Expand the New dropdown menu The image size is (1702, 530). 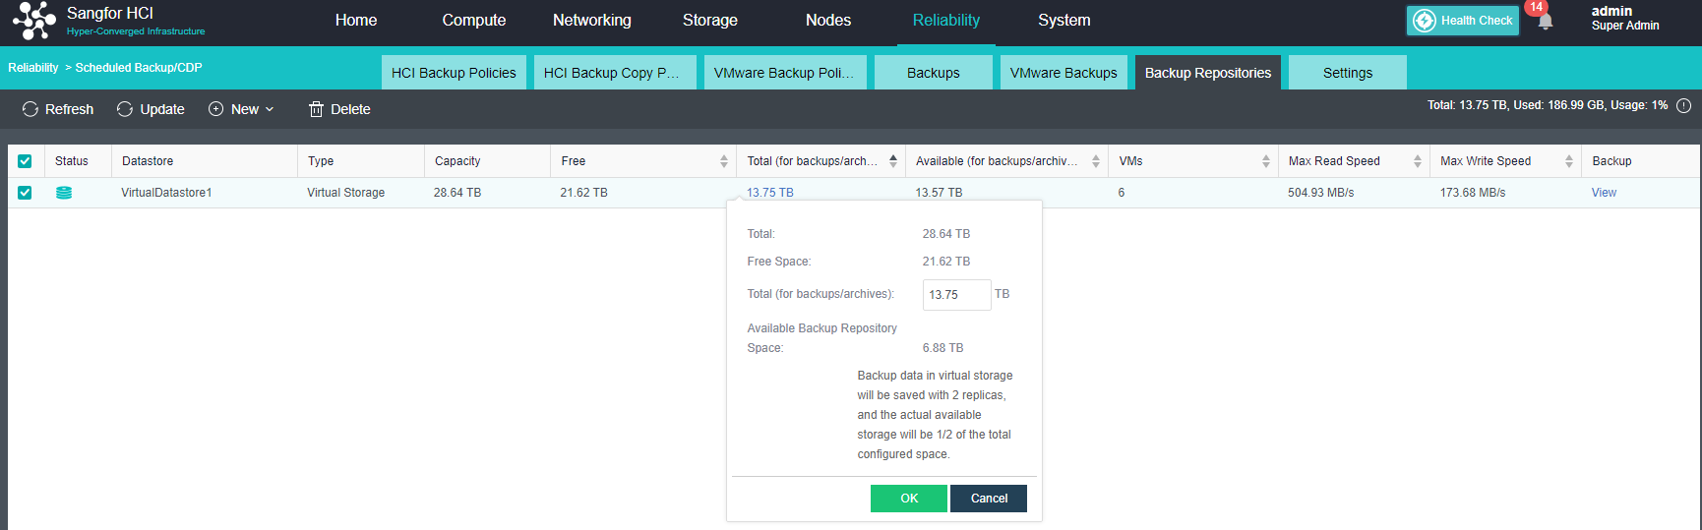pos(242,109)
